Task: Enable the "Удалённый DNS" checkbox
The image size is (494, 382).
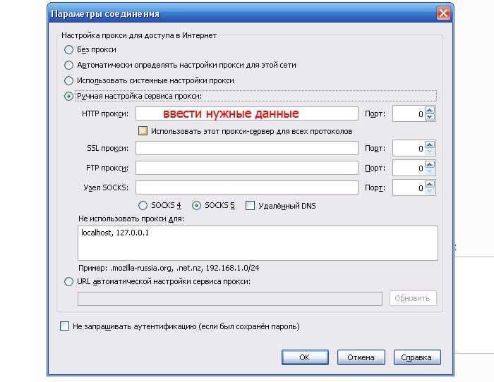Action: tap(250, 206)
